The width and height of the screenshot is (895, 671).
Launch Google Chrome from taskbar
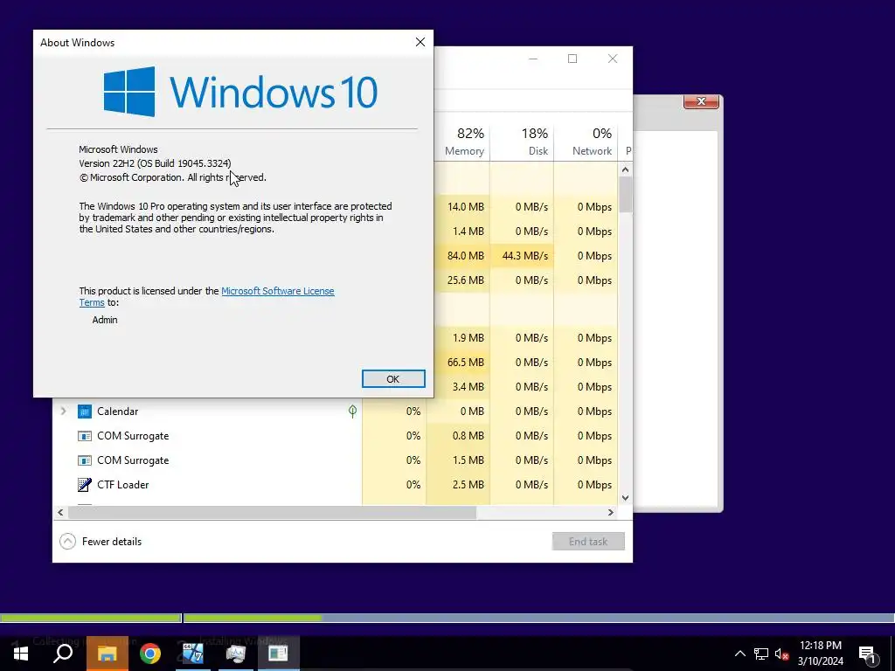pyautogui.click(x=150, y=654)
